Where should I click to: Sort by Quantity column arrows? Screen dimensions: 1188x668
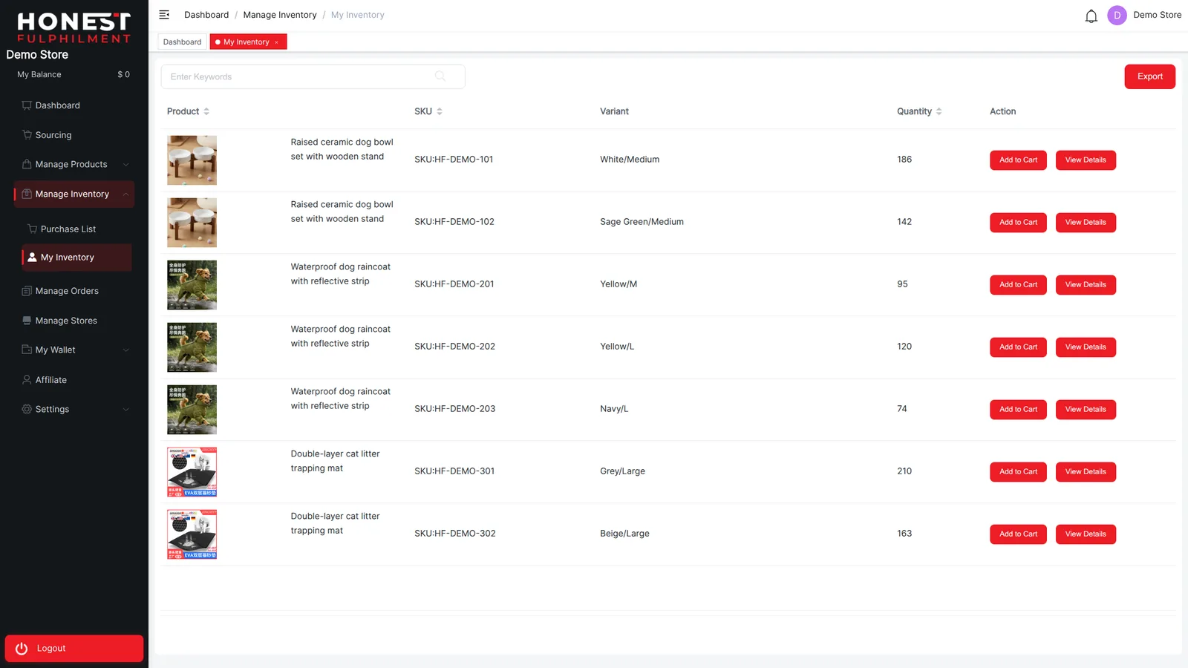[x=939, y=111]
